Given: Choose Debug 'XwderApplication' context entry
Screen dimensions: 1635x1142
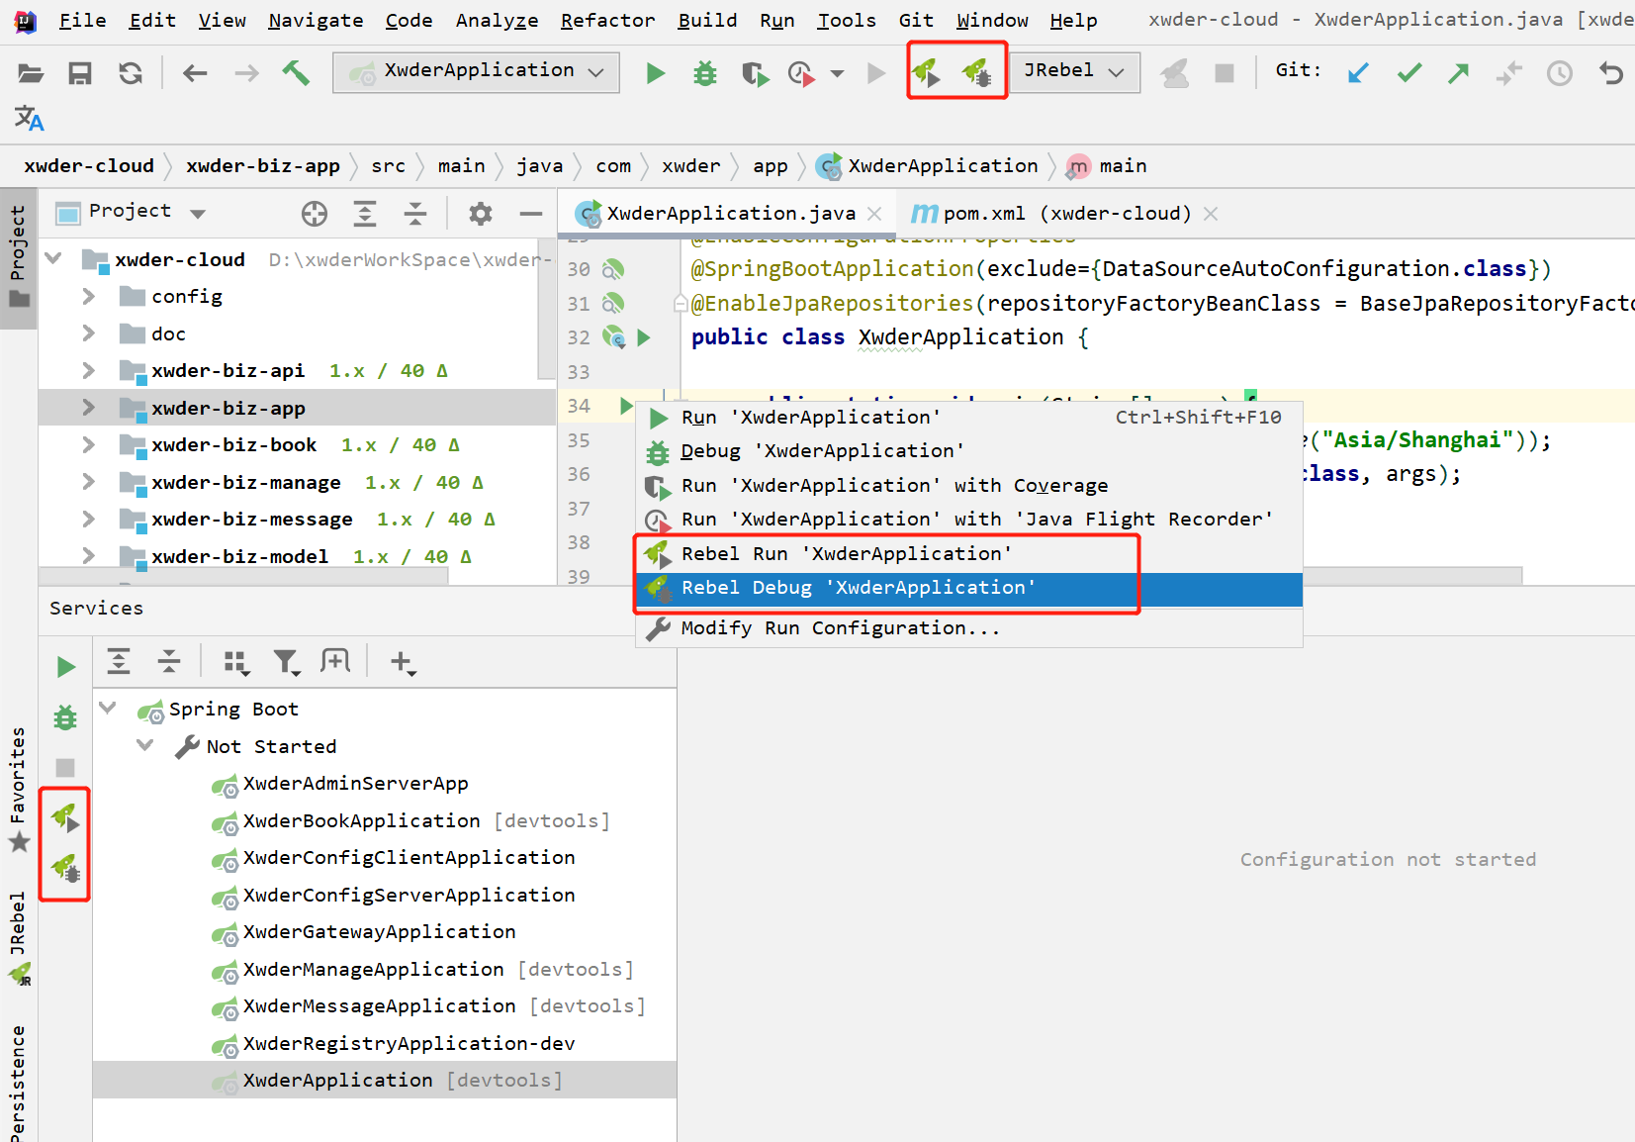Looking at the screenshot, I should pyautogui.click(x=968, y=451).
